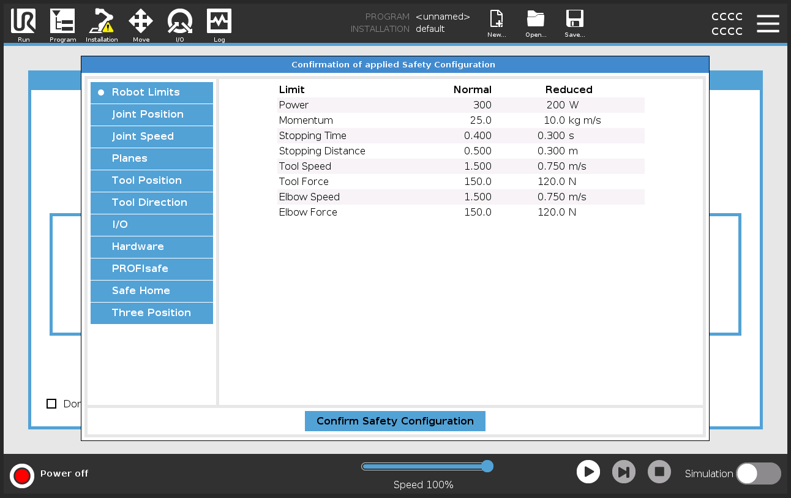Open the Run screen icon
Image resolution: width=791 pixels, height=498 pixels.
click(x=23, y=22)
